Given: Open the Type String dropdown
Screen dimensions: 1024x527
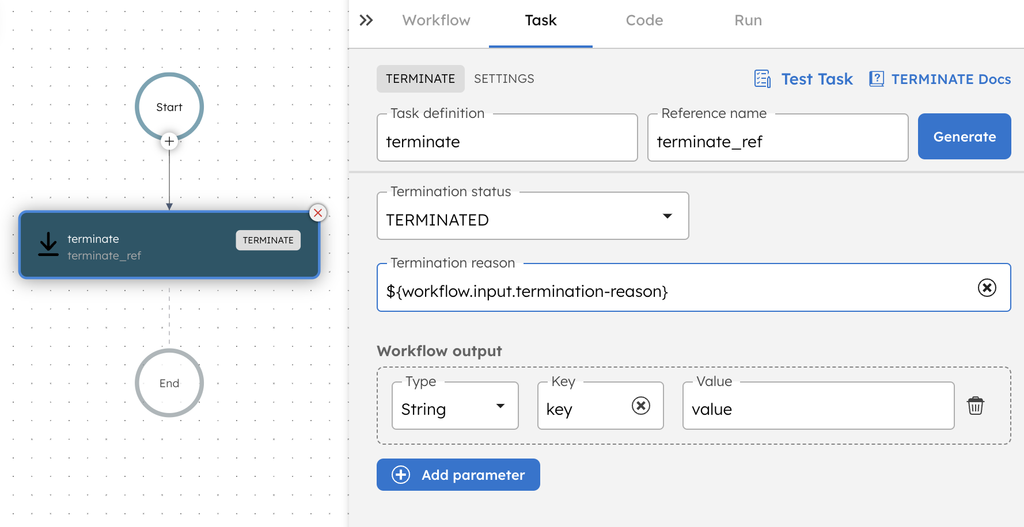Looking at the screenshot, I should click(x=455, y=406).
